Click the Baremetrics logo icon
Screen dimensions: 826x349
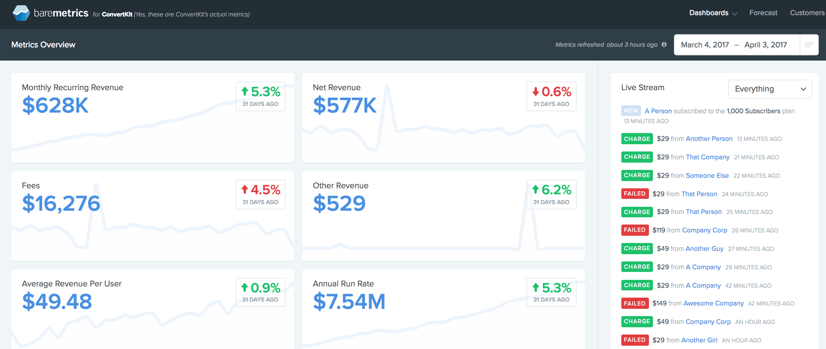tap(21, 13)
